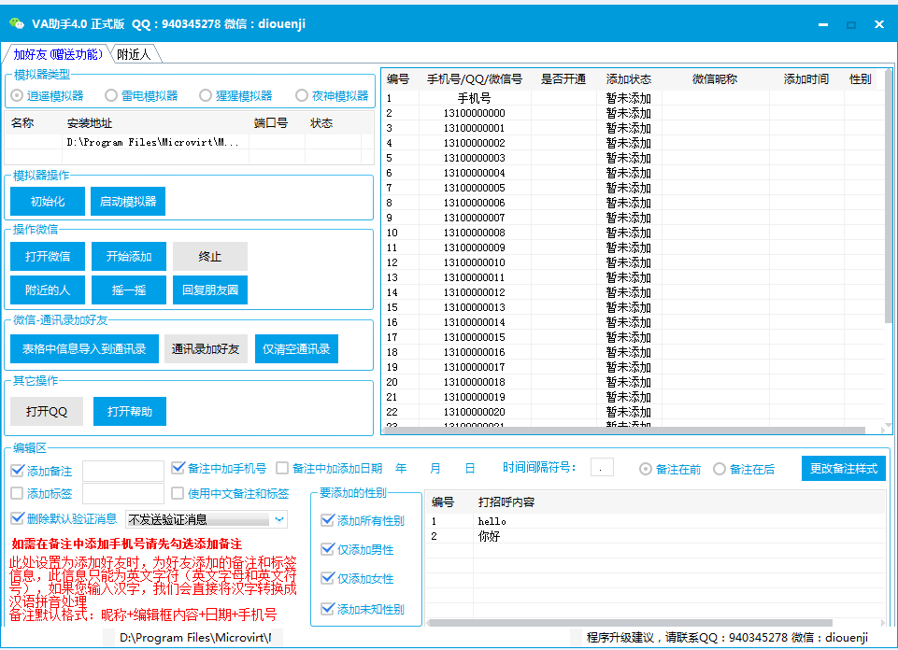Image resolution: width=898 pixels, height=650 pixels.
Task: Select the hello greeting row
Action: (x=656, y=521)
